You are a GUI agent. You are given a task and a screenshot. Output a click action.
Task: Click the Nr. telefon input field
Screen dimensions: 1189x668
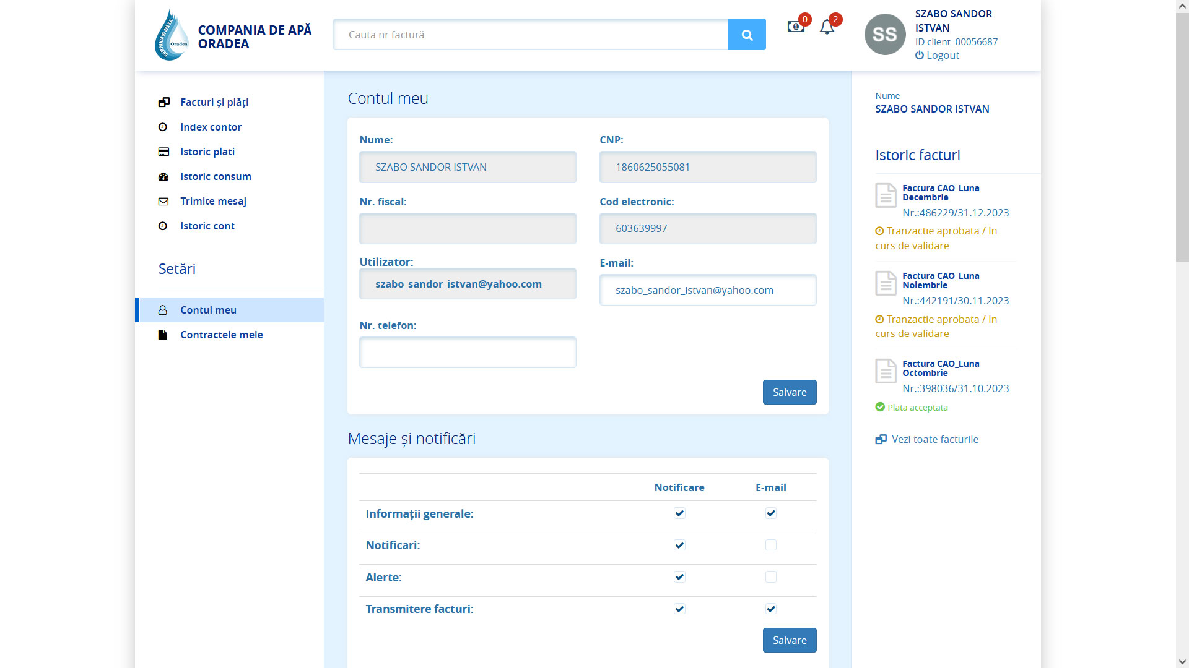point(468,353)
